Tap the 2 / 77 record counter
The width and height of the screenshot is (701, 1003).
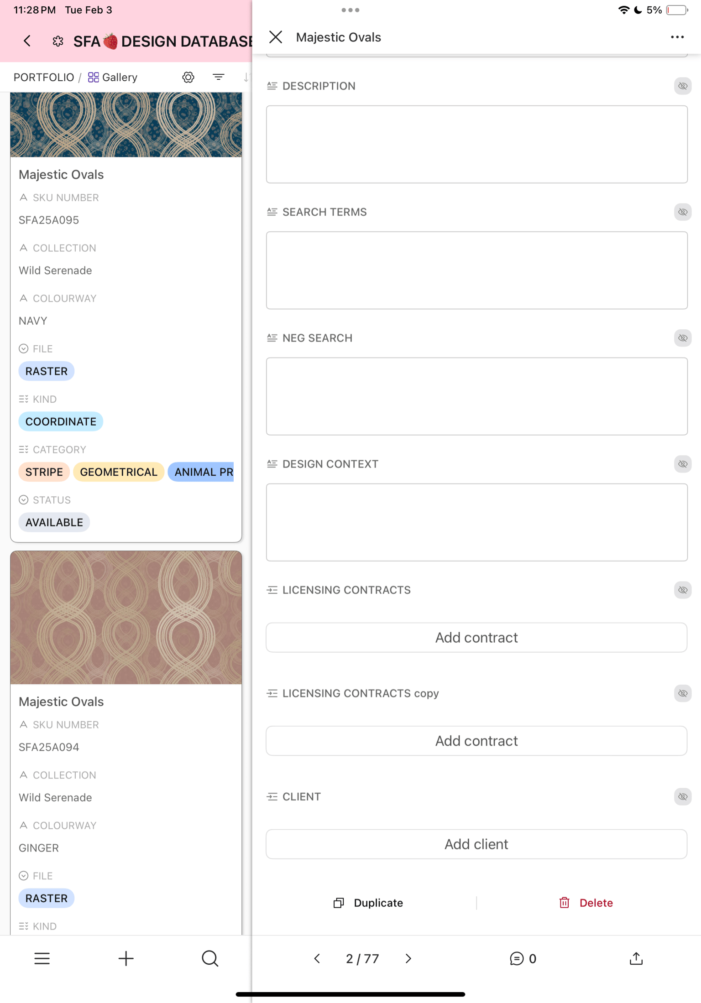click(x=362, y=958)
